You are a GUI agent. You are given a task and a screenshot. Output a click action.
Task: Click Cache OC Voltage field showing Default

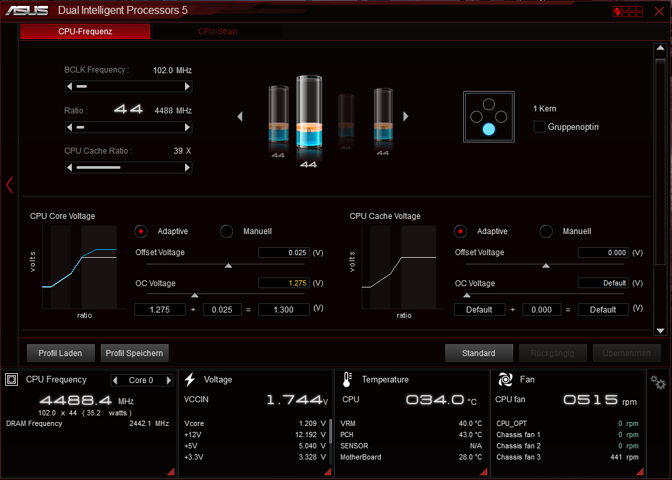(x=603, y=283)
